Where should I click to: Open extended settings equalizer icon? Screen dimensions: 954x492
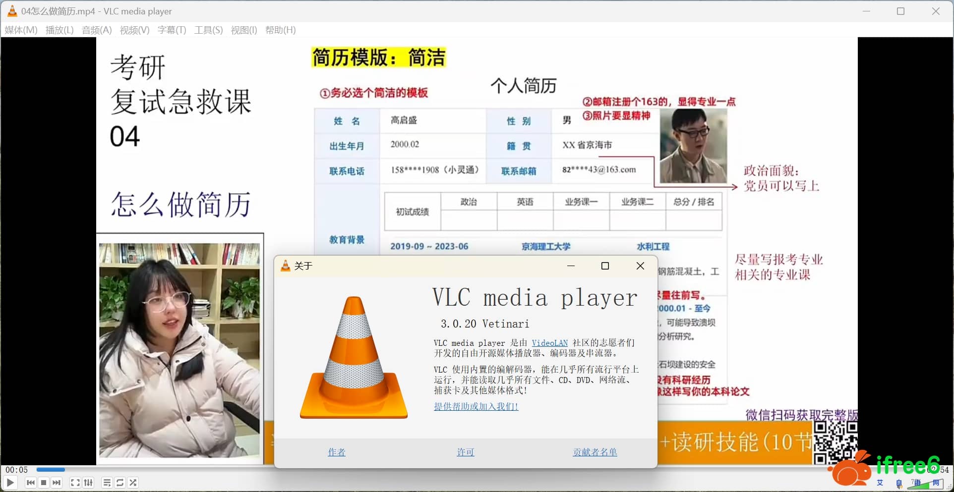coord(88,483)
